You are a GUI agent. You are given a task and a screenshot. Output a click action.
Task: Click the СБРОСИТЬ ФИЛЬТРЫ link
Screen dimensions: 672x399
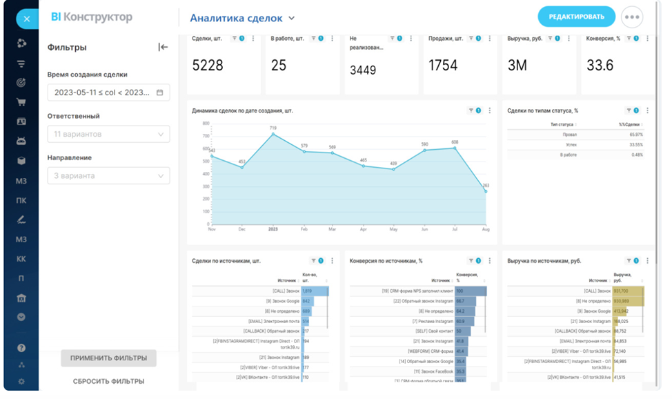[x=108, y=381]
